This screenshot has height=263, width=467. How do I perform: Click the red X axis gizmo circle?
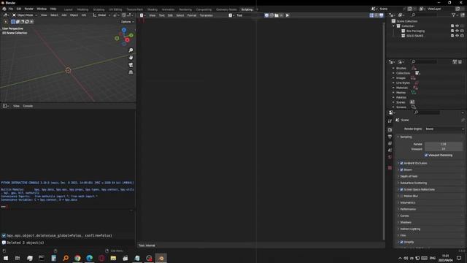(x=127, y=40)
